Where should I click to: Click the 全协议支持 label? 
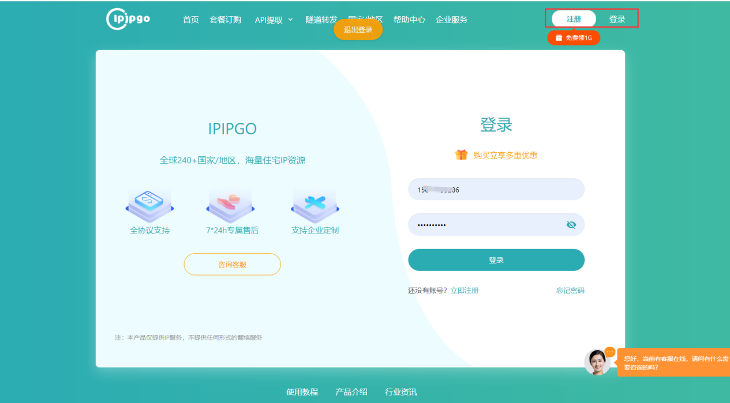click(149, 231)
